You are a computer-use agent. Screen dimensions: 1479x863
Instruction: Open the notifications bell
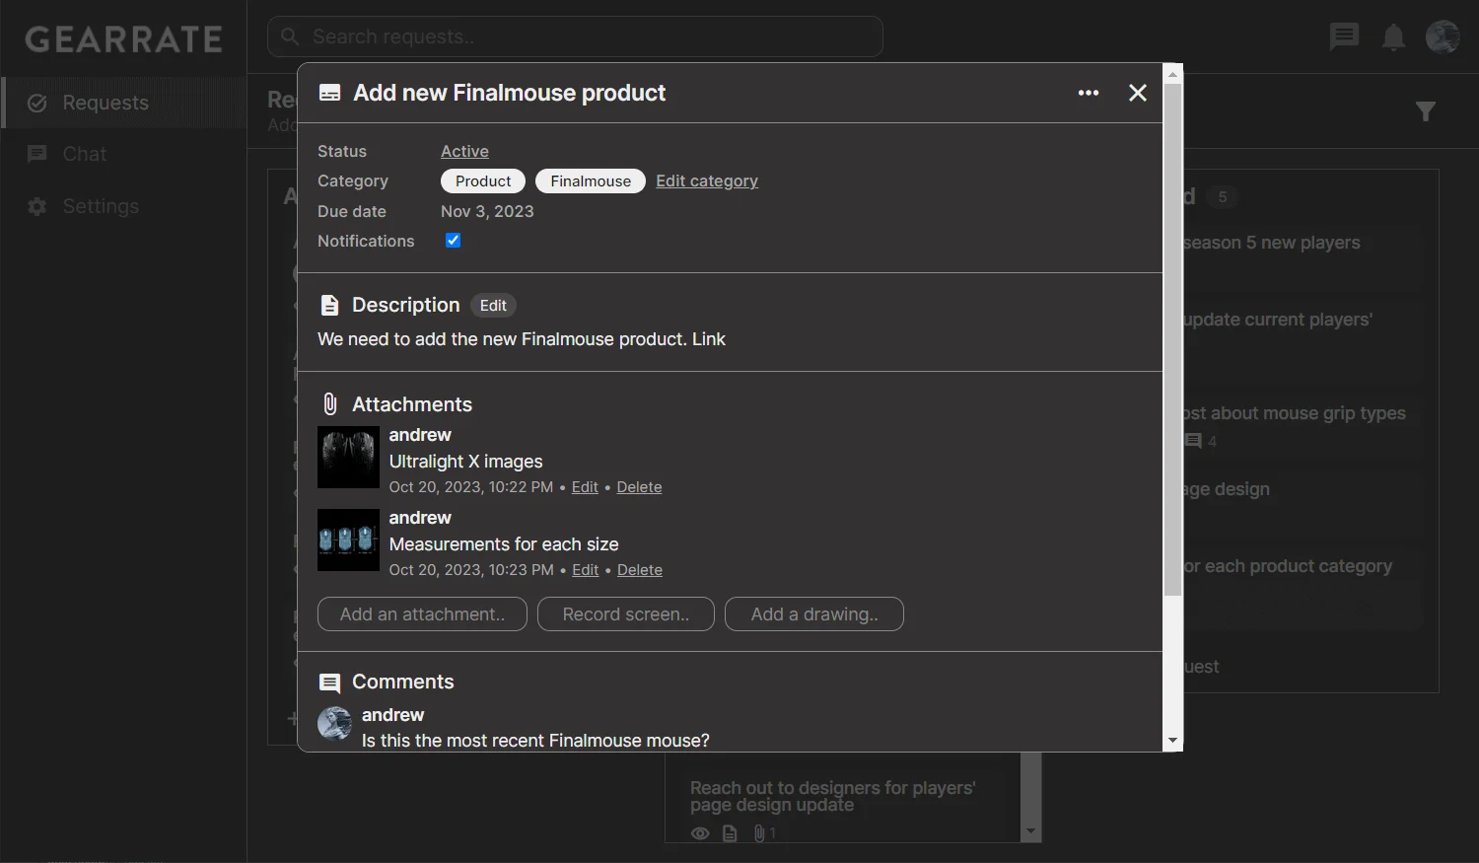coord(1393,37)
